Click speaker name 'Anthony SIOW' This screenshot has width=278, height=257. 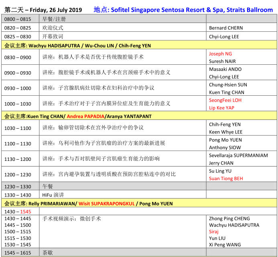[x=225, y=148]
